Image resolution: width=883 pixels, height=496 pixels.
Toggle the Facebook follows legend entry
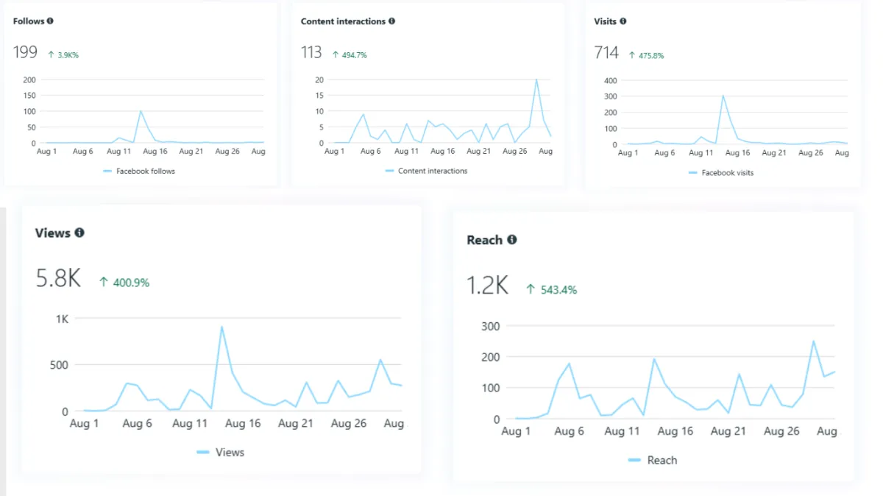click(139, 171)
